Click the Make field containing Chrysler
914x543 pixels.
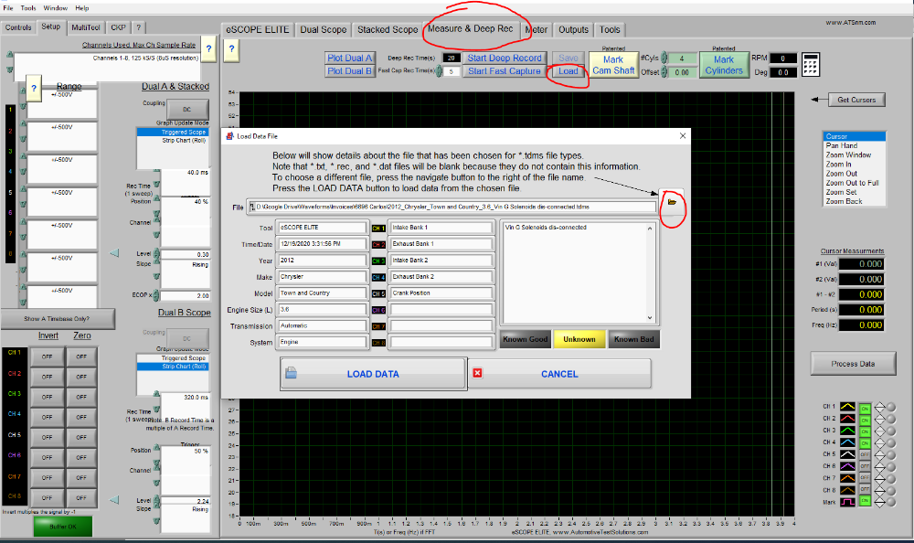point(323,276)
